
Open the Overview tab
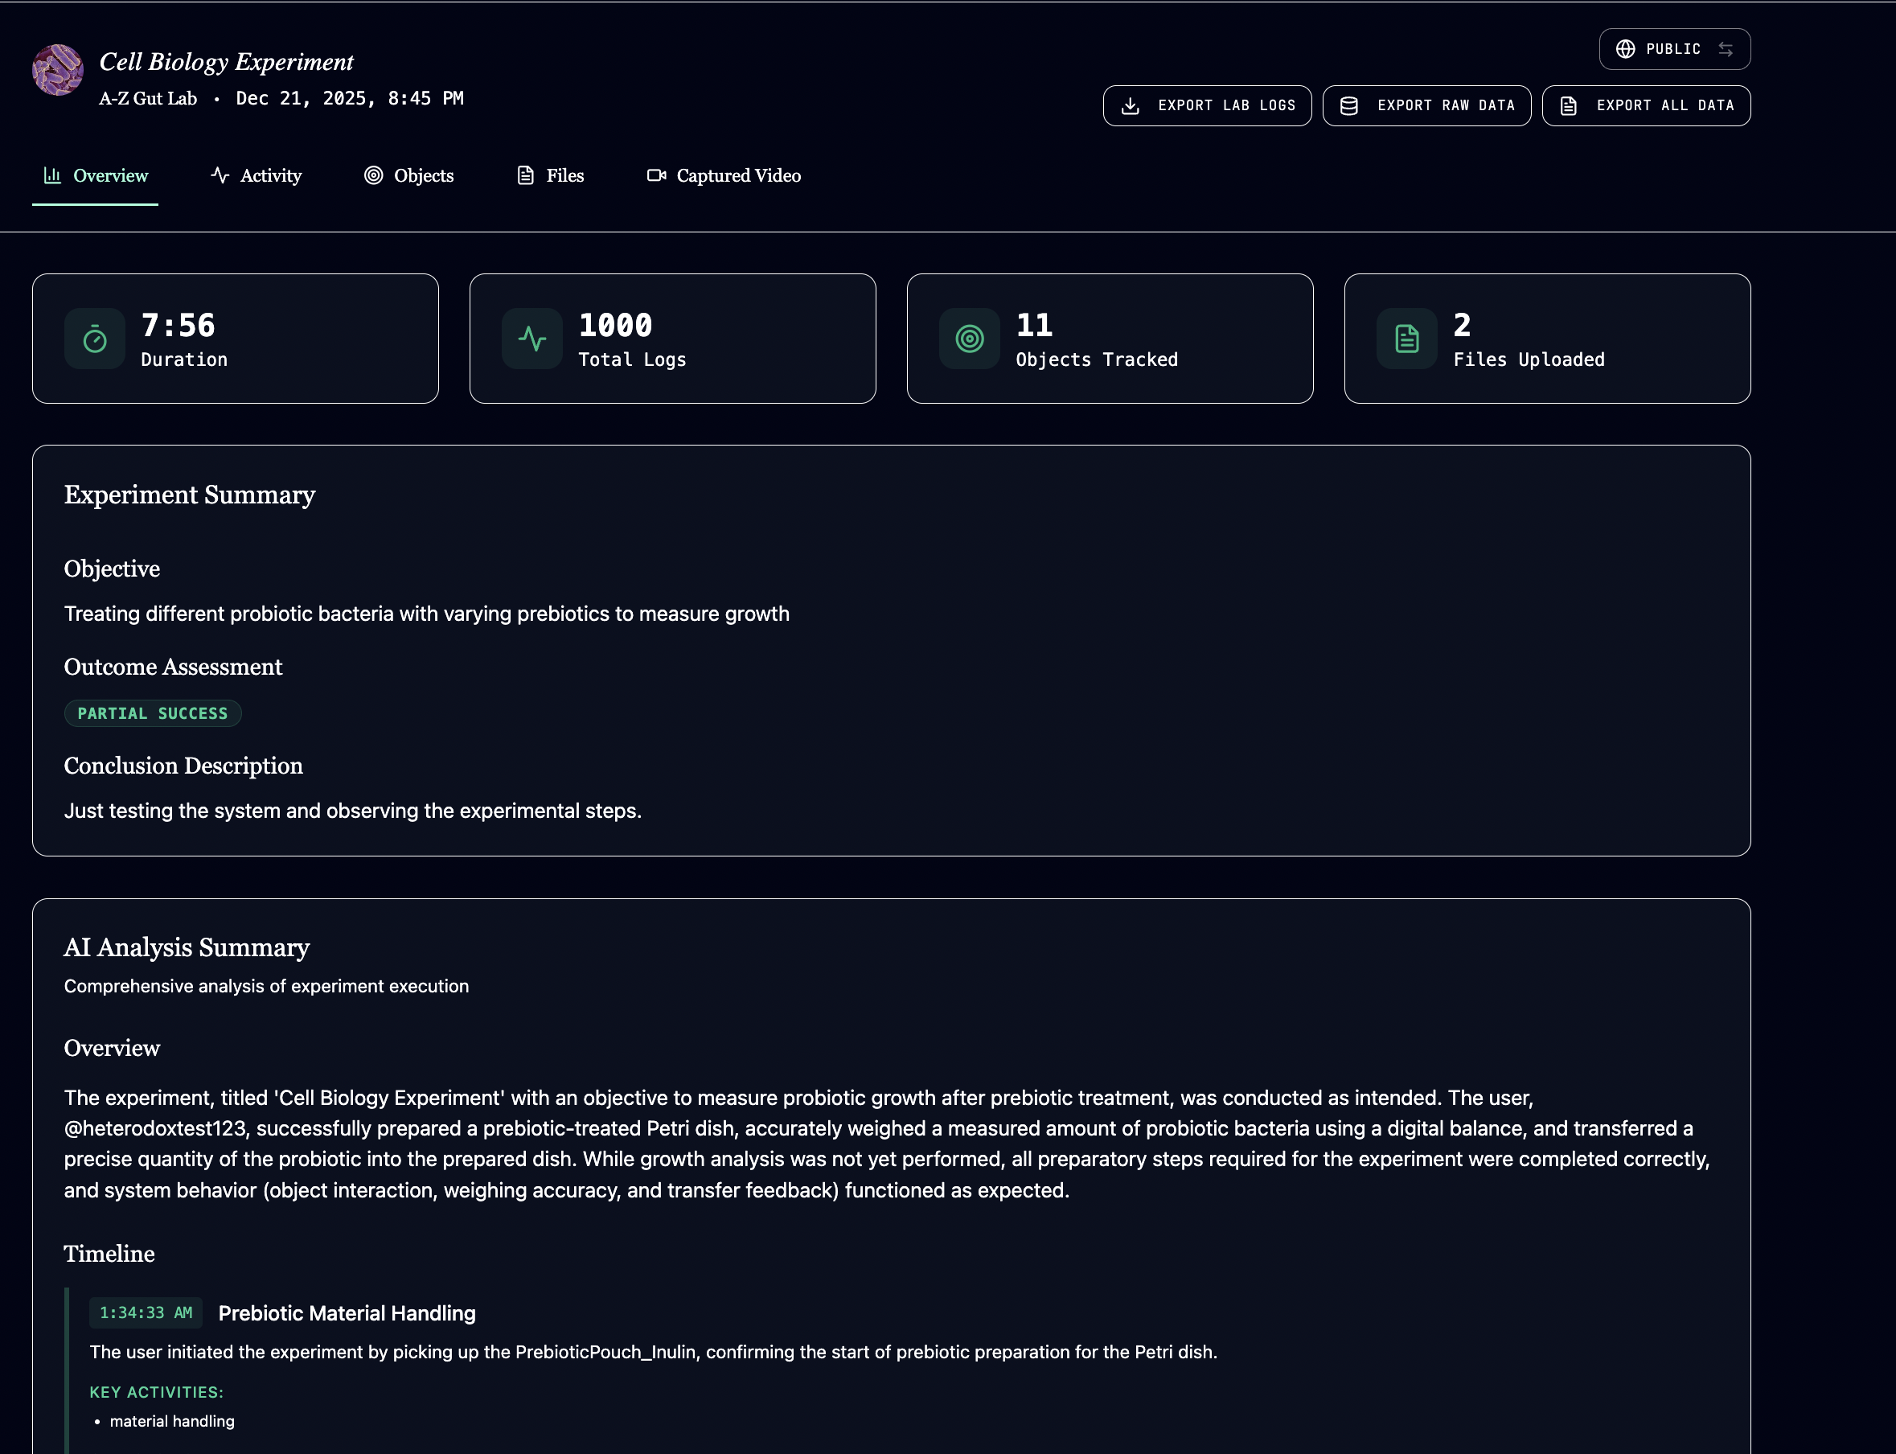click(x=95, y=175)
